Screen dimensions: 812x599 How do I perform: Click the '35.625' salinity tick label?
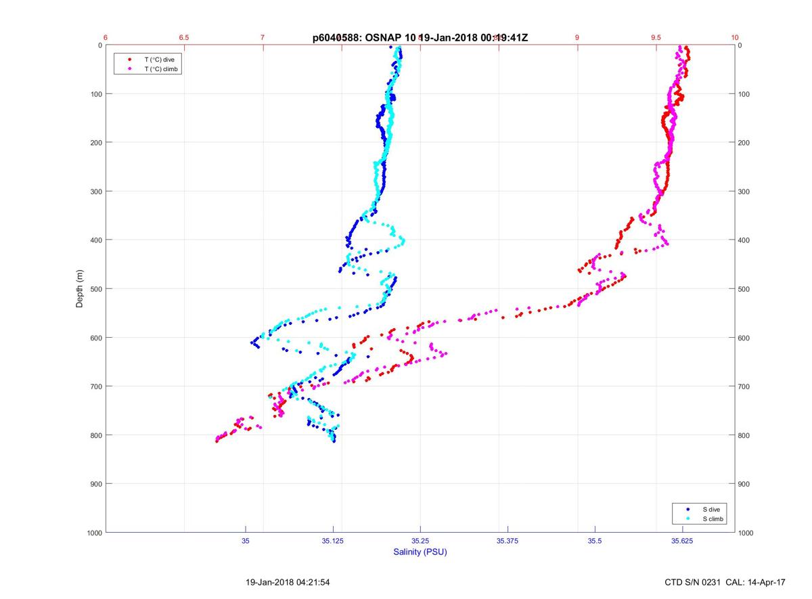click(x=681, y=541)
